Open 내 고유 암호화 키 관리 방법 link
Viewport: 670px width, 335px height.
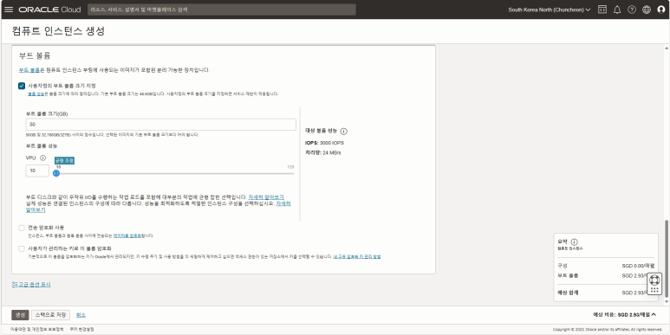point(357,256)
